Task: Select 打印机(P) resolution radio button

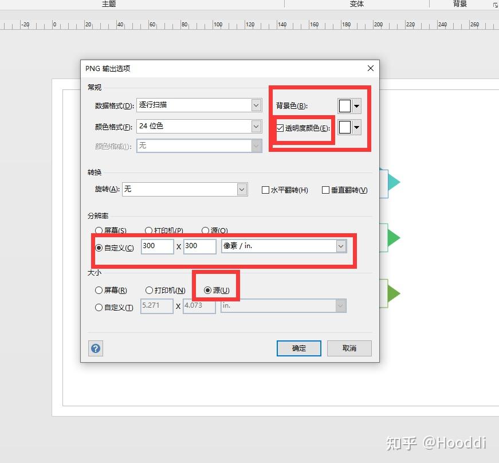Action: [x=148, y=230]
